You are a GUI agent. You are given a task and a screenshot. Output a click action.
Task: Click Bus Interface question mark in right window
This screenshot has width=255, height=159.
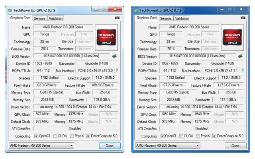click(243, 71)
